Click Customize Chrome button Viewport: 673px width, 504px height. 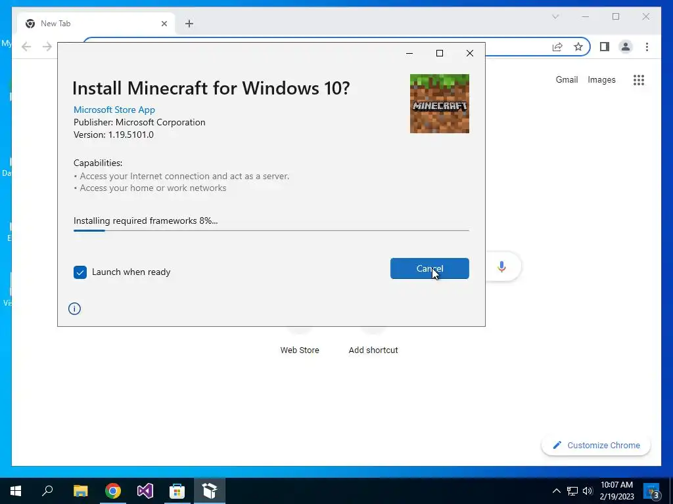pos(595,446)
